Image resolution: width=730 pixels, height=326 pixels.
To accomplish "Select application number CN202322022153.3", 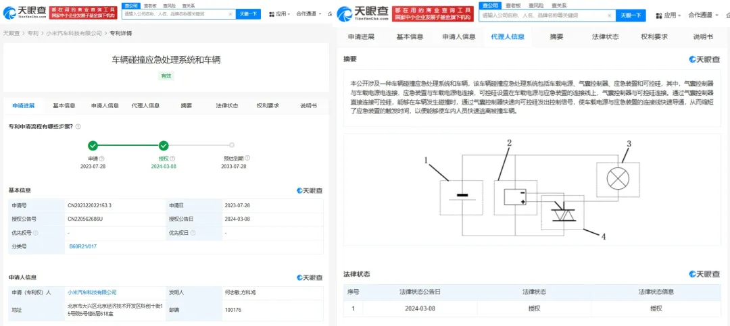I will click(x=89, y=205).
